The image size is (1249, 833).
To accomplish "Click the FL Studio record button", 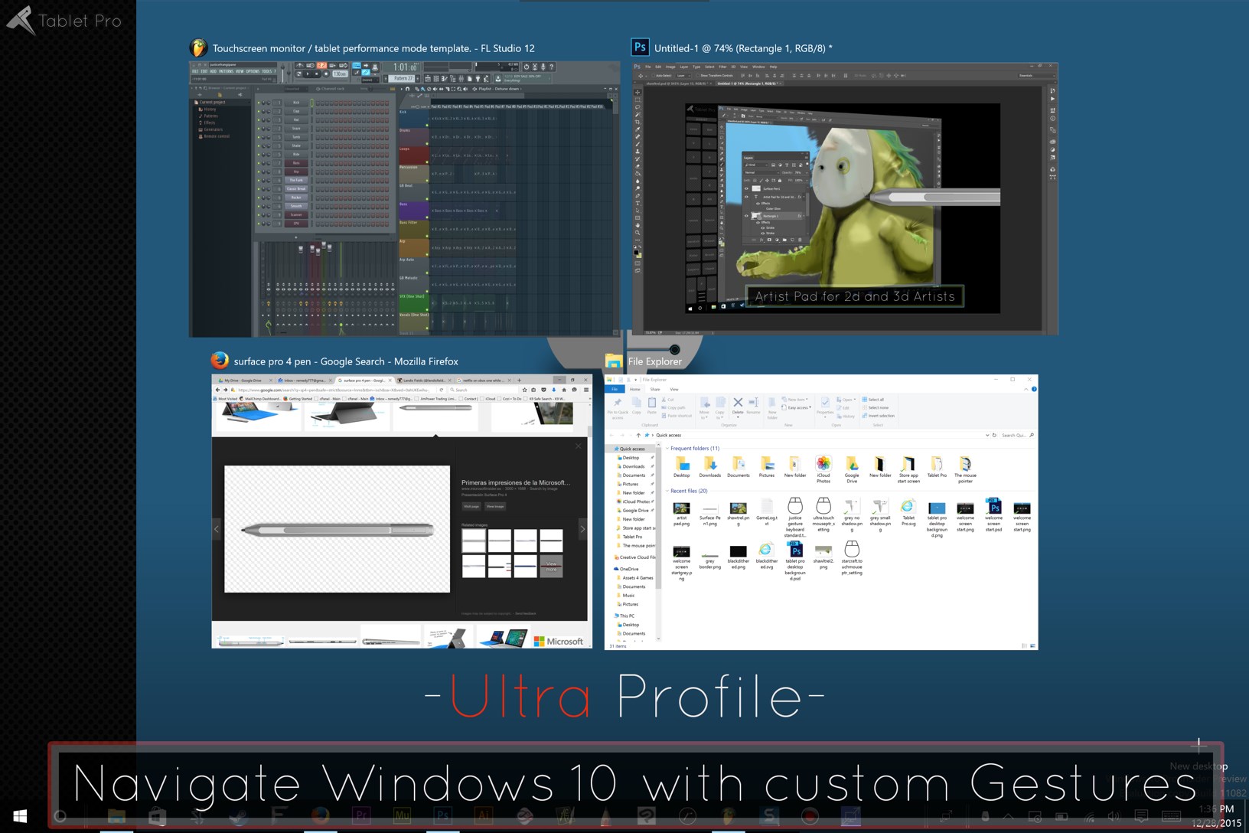I will [x=326, y=74].
